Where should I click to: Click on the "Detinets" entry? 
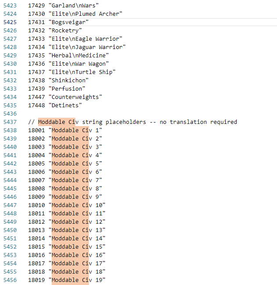tap(65, 105)
